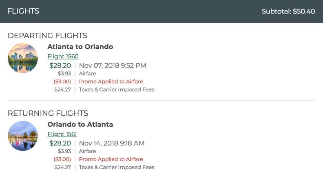
Task: Select the Orlando to Atlanta heading
Action: tap(80, 125)
